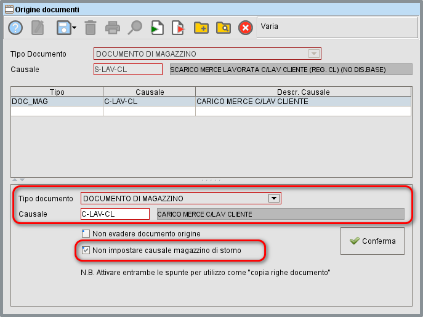Click the magnifying glass search icon
423x317 pixels.
pos(135,28)
